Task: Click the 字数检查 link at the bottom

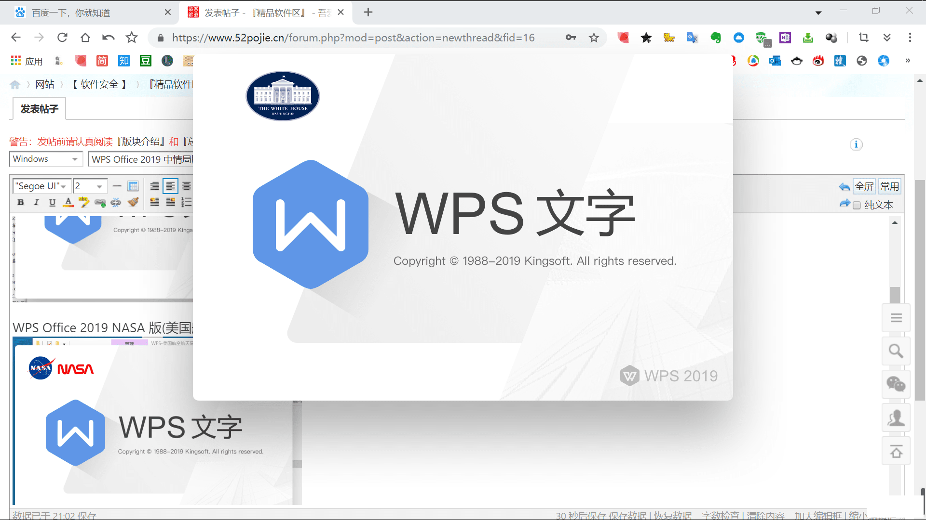Action: 721,516
